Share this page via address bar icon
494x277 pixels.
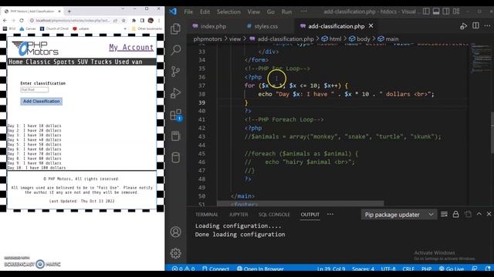point(115,21)
